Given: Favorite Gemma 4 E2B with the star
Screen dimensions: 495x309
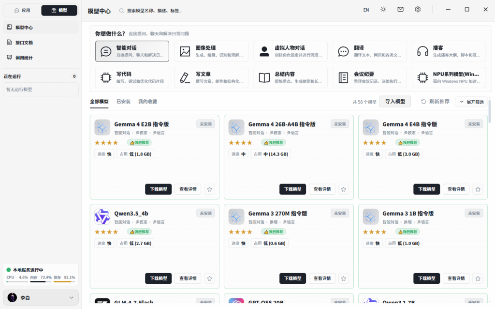Looking at the screenshot, I should (x=210, y=189).
